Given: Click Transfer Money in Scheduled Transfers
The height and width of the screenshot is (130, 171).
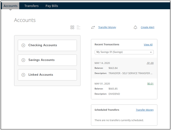Looking at the screenshot, I should pos(145,110).
